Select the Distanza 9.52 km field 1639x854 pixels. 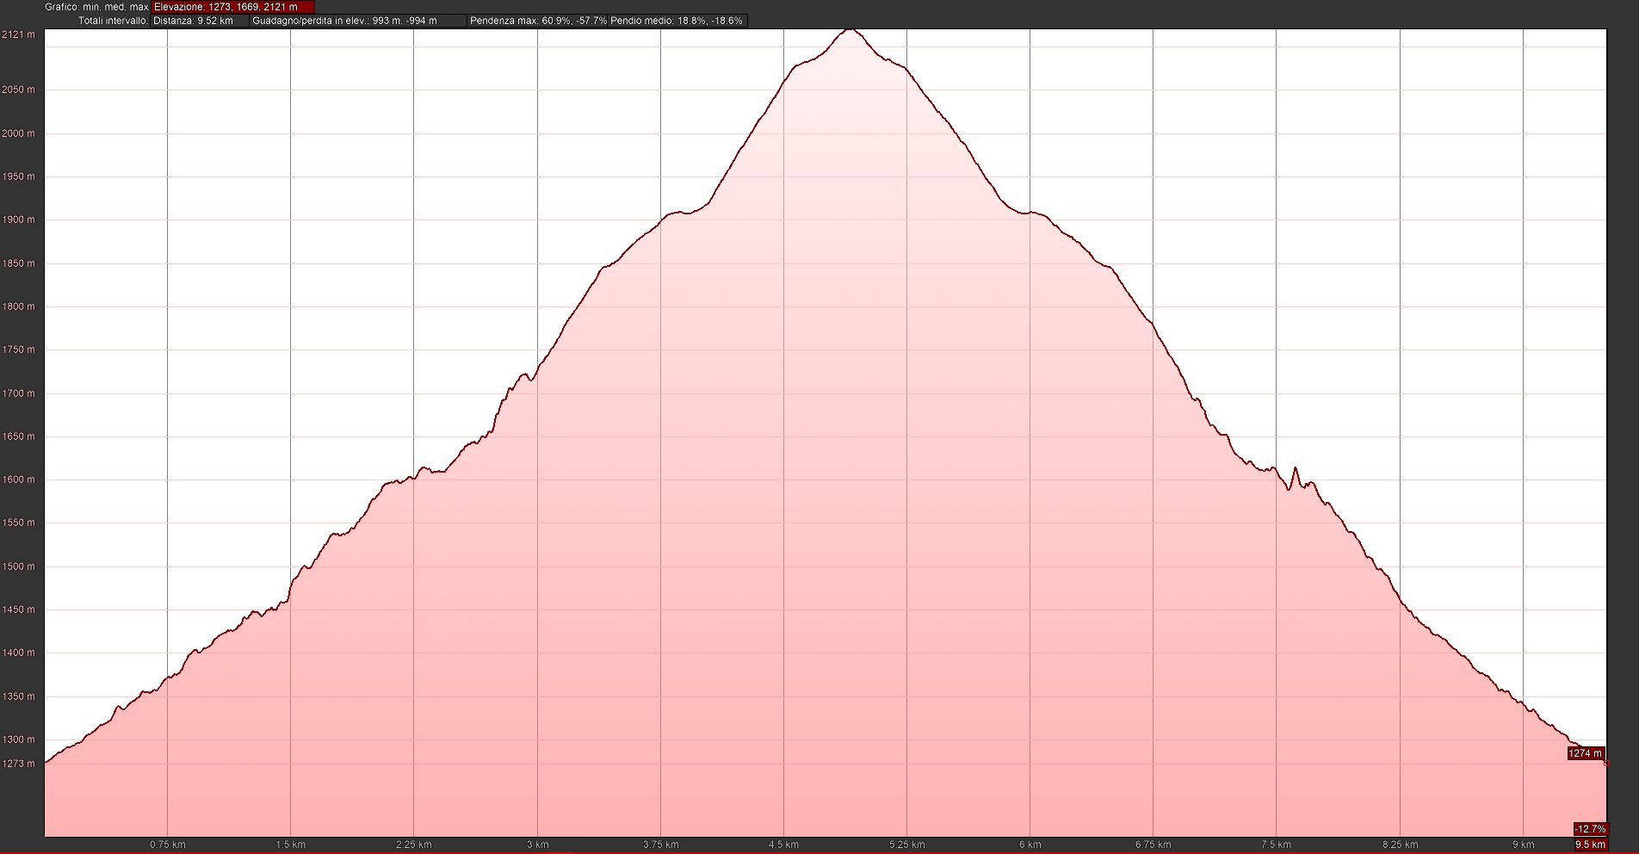coord(199,21)
